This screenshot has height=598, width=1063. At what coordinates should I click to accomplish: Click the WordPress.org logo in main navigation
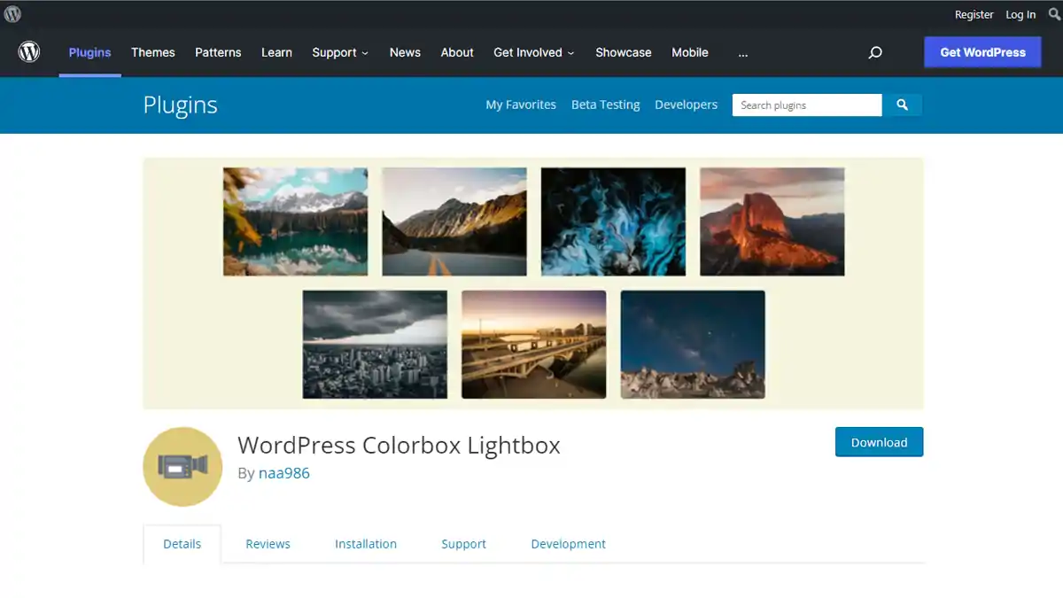(x=29, y=52)
